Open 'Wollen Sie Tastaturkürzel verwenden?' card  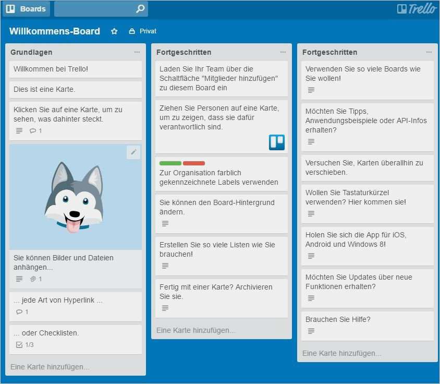pos(368,204)
